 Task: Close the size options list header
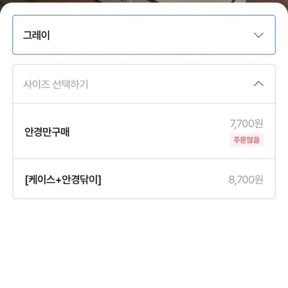144,84
